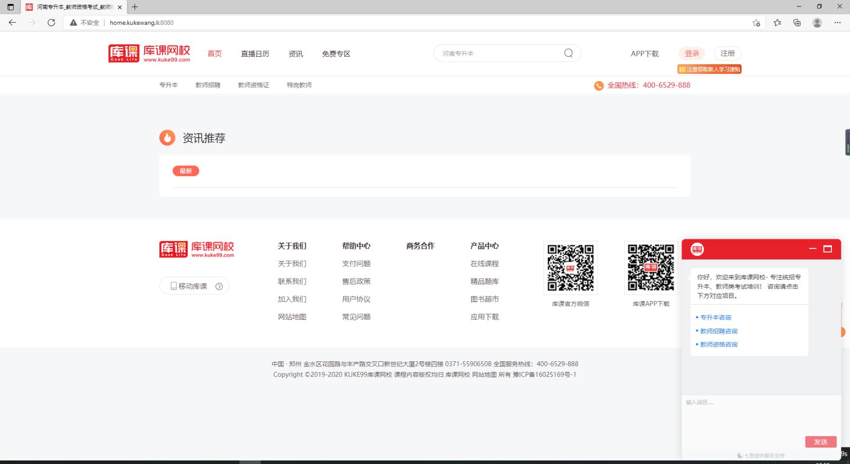Click the 专升本咨询 chat link

[715, 317]
